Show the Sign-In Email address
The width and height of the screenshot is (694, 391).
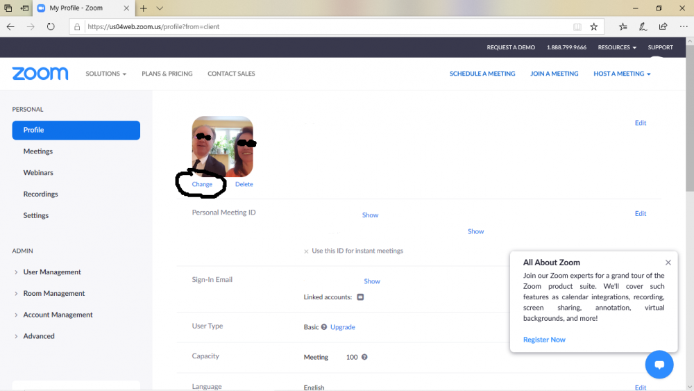tap(372, 281)
